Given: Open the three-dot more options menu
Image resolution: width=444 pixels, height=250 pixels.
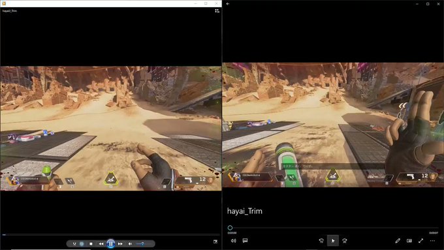Looking at the screenshot, I should click(x=432, y=241).
